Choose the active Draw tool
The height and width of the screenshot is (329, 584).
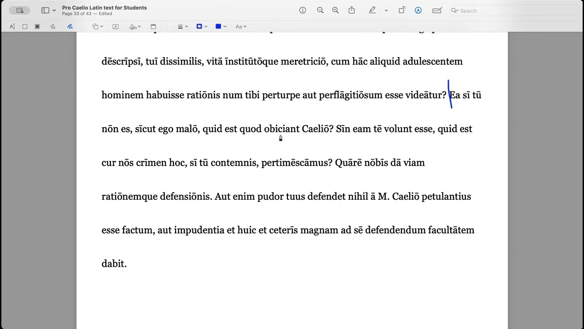coord(70,27)
